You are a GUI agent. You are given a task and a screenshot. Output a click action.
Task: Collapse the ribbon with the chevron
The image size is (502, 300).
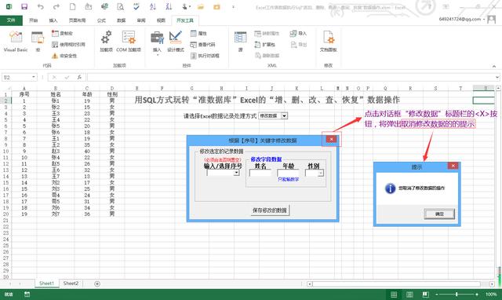click(x=494, y=66)
